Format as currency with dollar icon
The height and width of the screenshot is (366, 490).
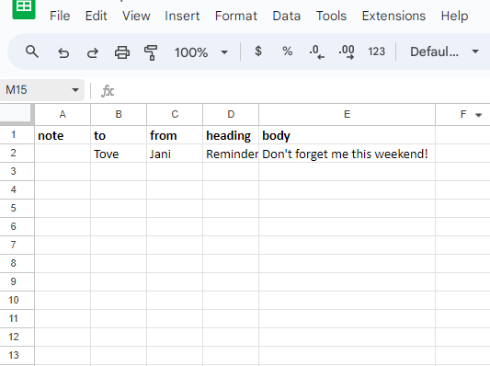(x=258, y=51)
